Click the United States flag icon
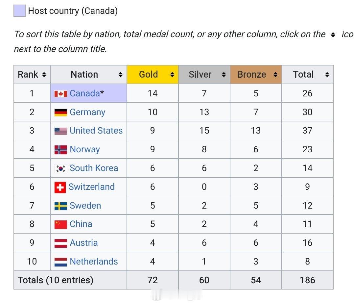 point(60,131)
